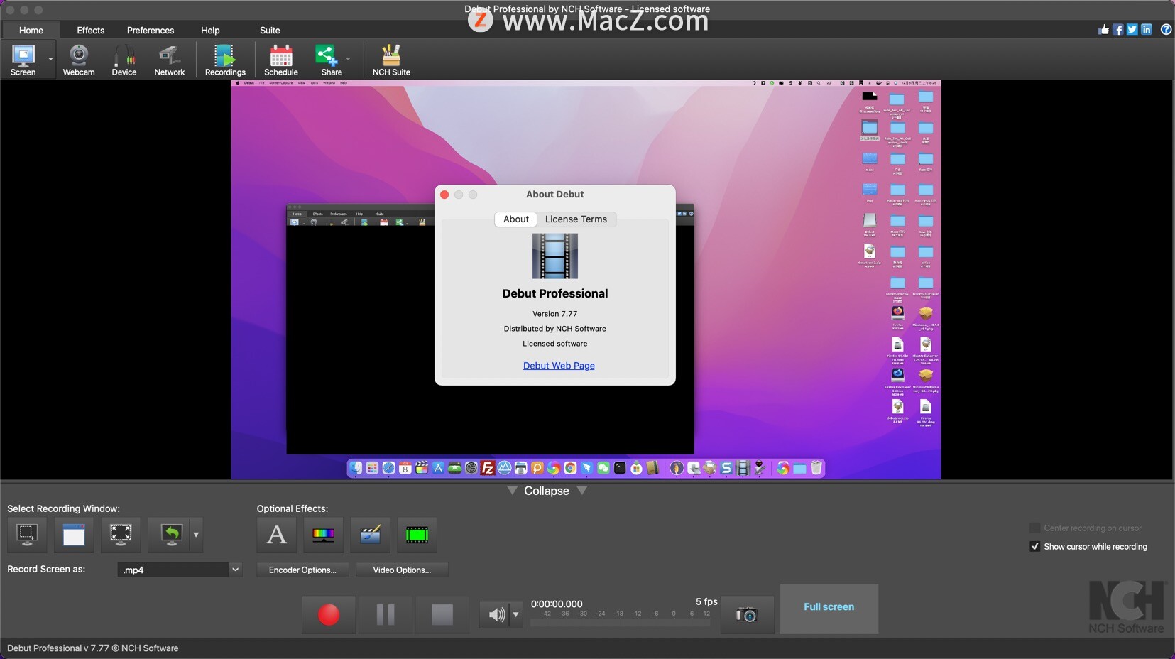Open Screen source dropdown arrow
This screenshot has height=659, width=1175.
coord(50,59)
